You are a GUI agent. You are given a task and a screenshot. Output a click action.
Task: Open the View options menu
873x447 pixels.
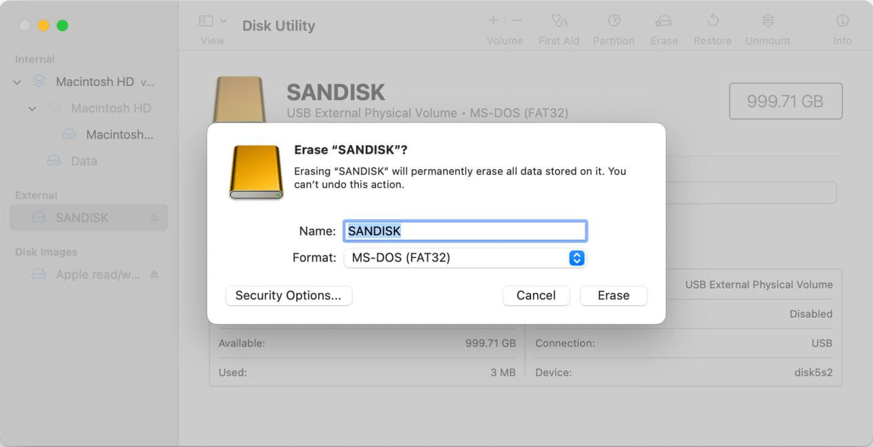click(x=211, y=20)
